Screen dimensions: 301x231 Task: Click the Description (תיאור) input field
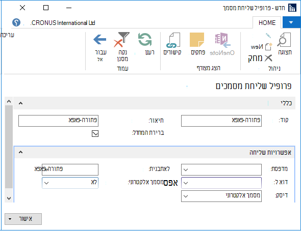[x=58, y=121]
